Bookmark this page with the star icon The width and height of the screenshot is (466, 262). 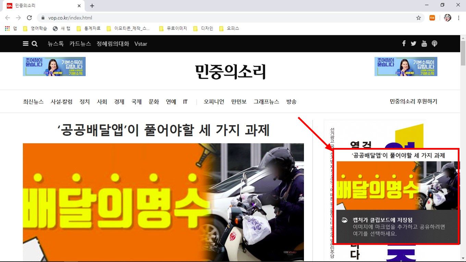coord(418,18)
